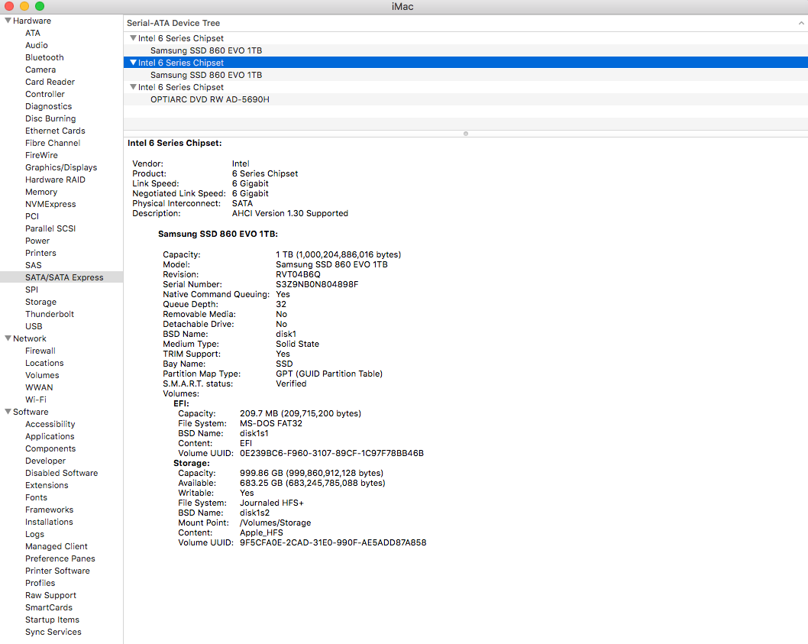Open Sync Services
Viewport: 808px width, 644px height.
click(53, 632)
